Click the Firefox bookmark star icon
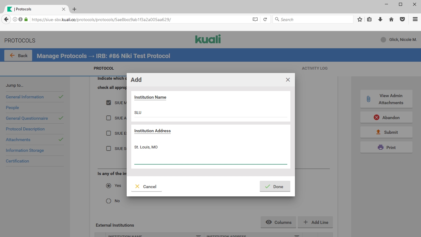Viewport: 421px width, 237px height. [x=360, y=19]
